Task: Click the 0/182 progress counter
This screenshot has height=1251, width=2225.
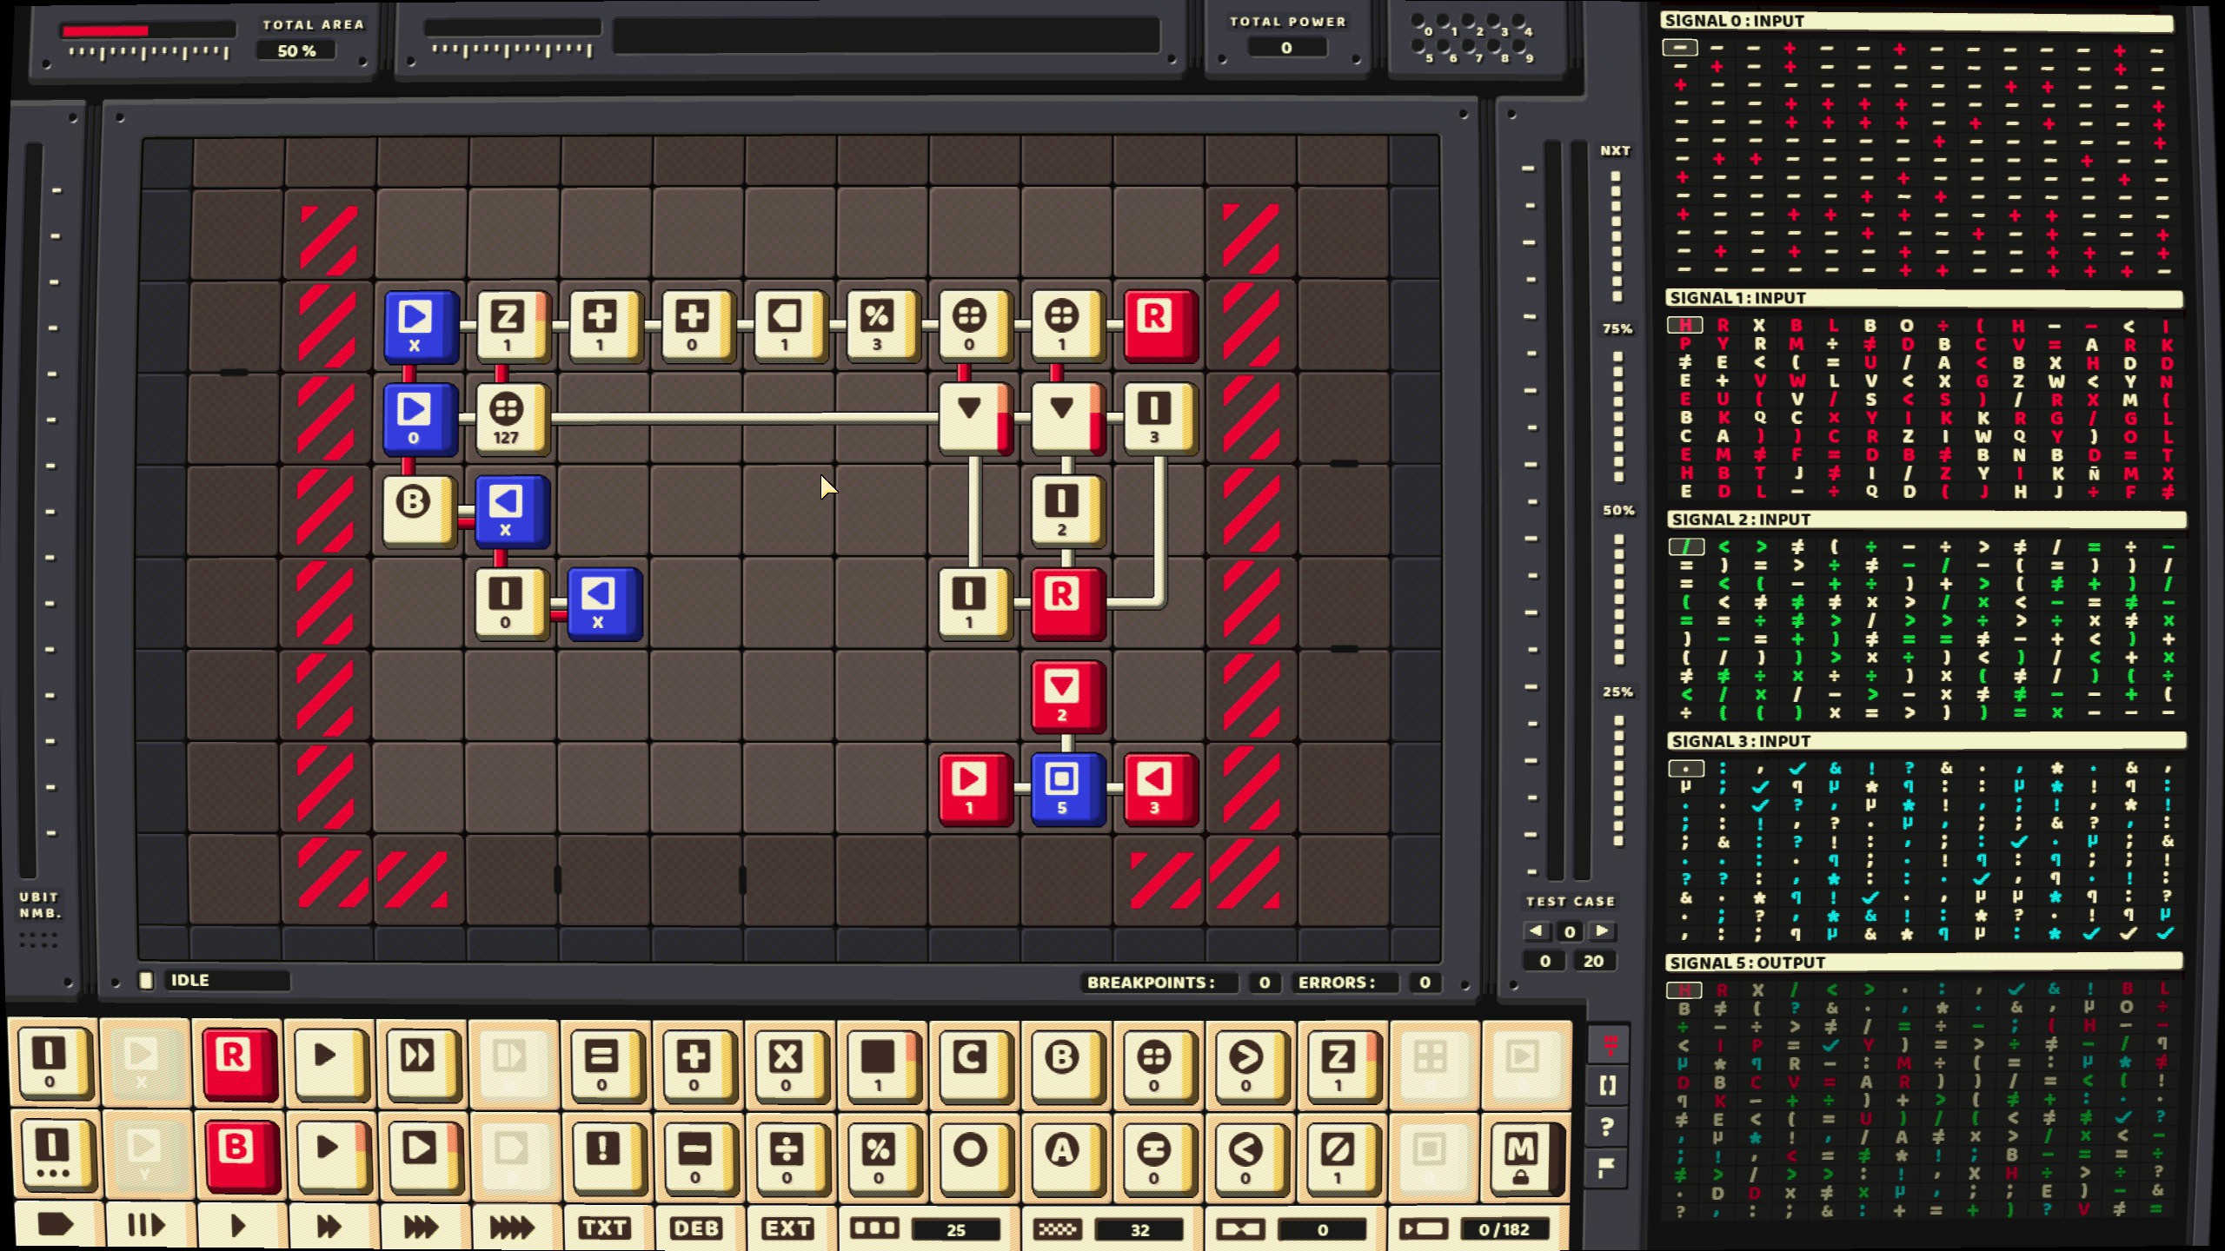Action: (x=1504, y=1229)
